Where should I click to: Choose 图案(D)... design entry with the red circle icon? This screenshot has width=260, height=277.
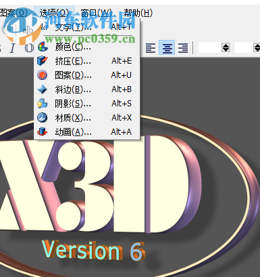87,75
